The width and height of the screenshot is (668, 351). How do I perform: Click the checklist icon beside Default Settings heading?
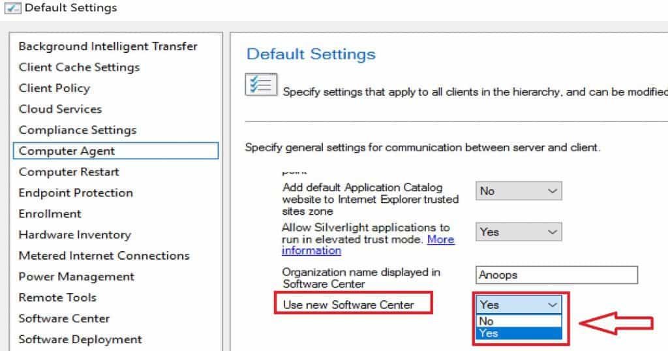[x=261, y=85]
